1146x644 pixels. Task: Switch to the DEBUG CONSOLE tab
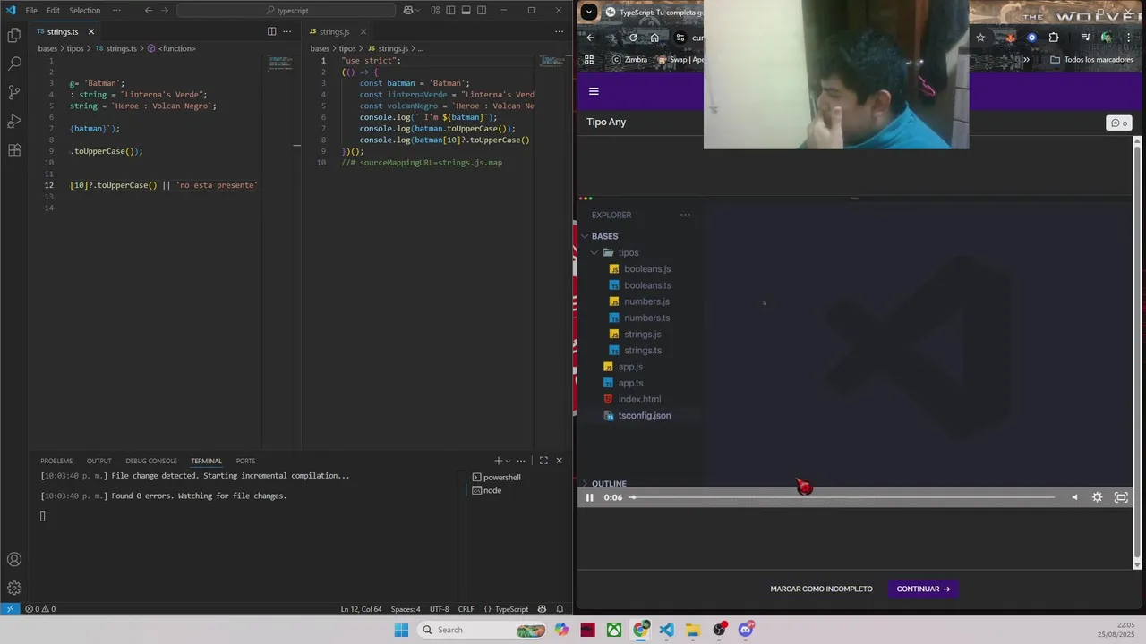[151, 461]
